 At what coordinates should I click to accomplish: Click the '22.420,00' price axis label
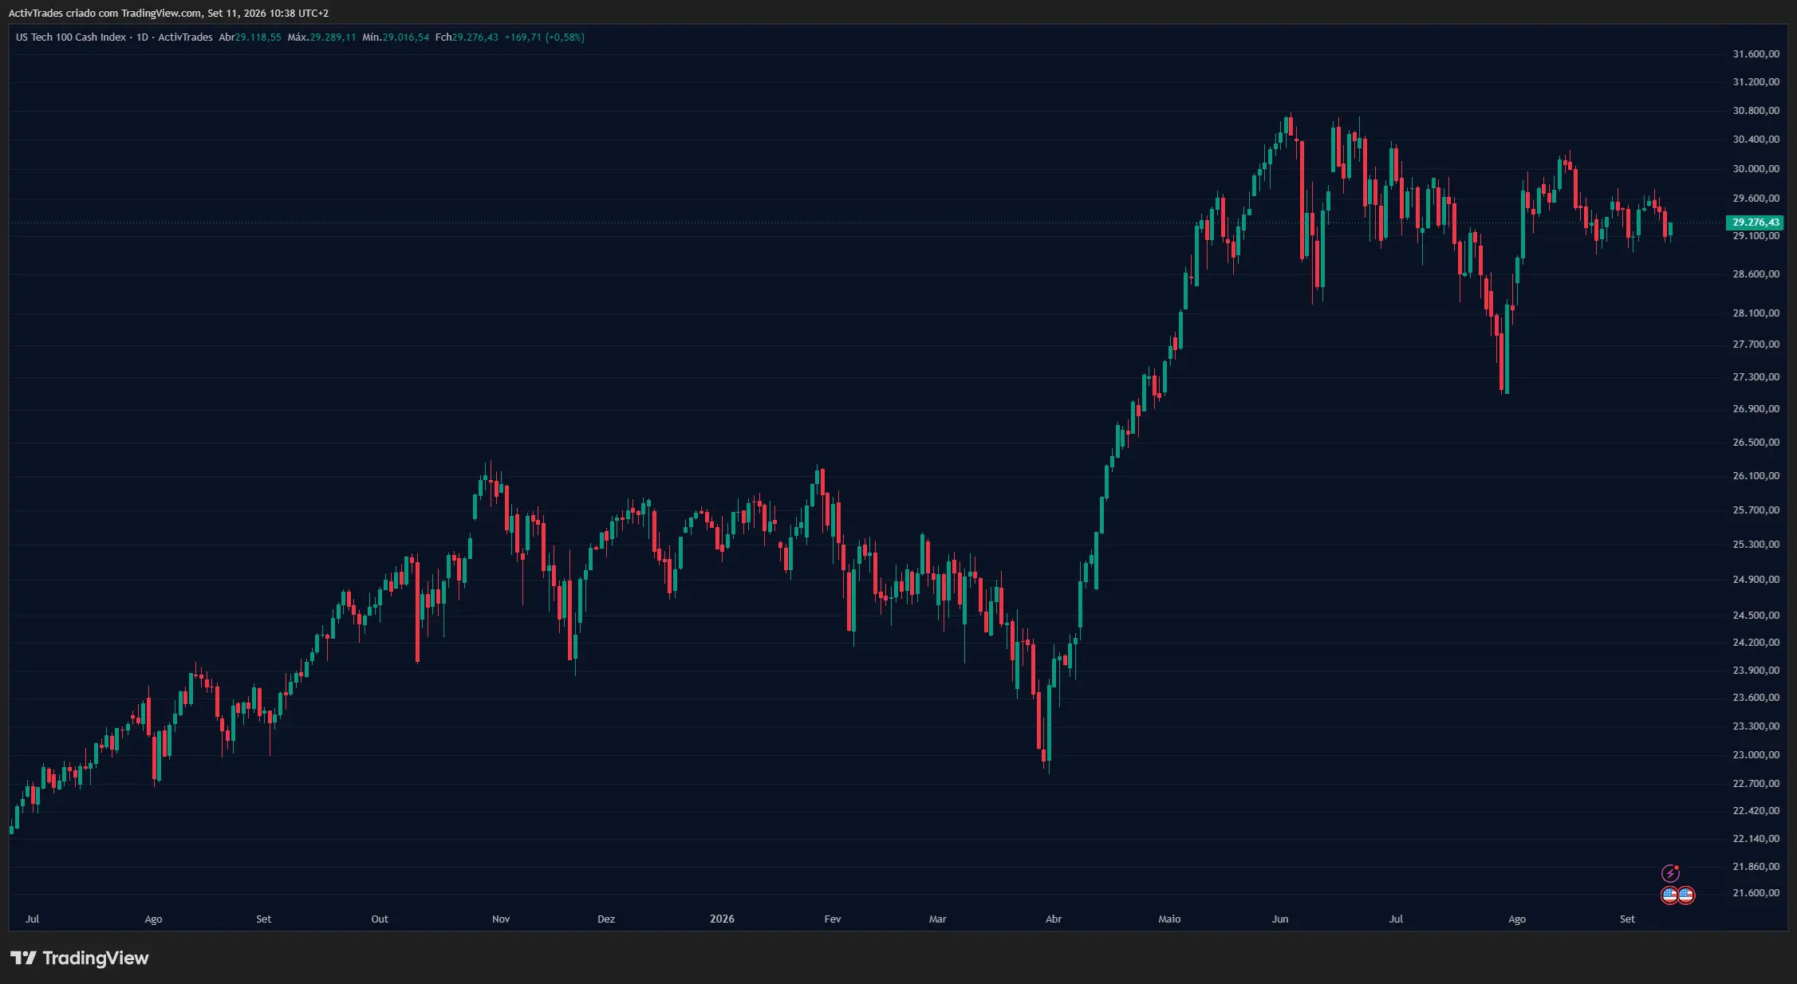click(1756, 811)
